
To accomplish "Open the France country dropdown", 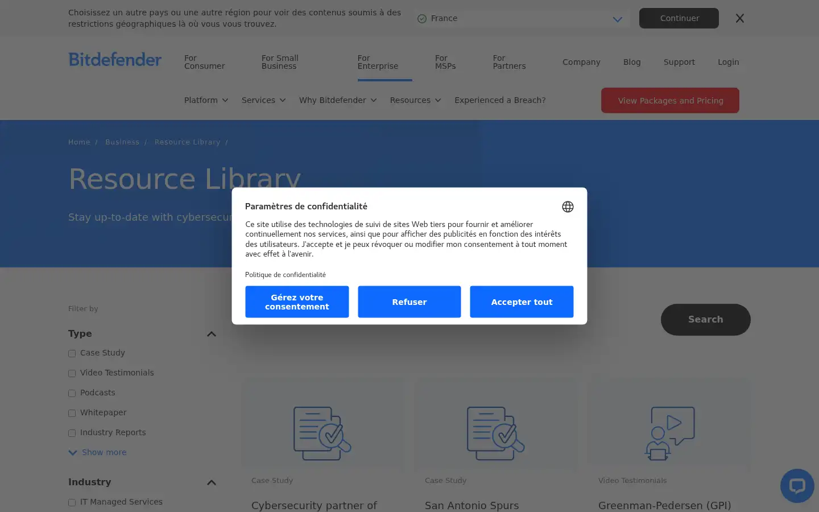I will (x=522, y=19).
